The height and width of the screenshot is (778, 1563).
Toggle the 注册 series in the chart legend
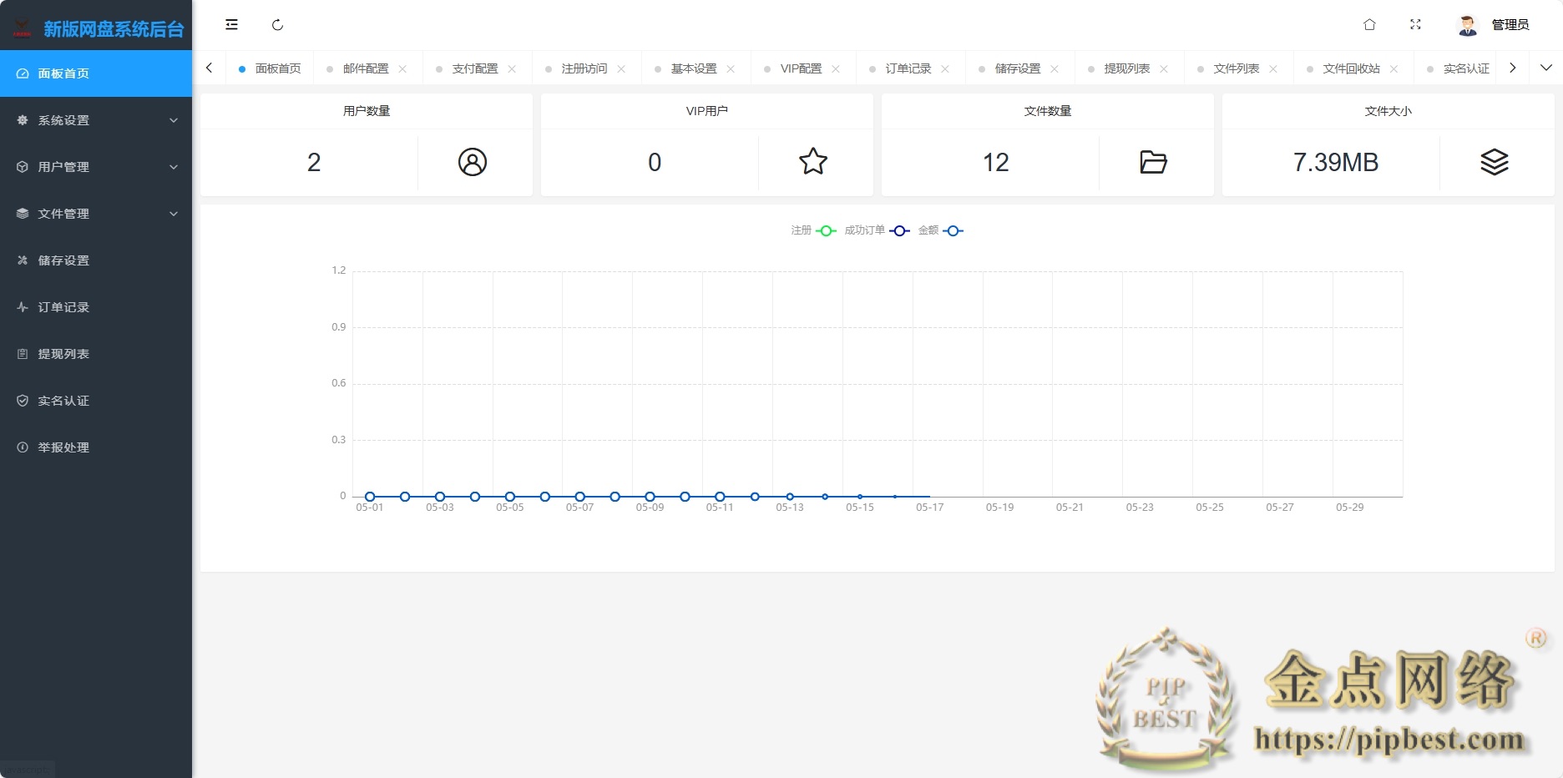(812, 230)
